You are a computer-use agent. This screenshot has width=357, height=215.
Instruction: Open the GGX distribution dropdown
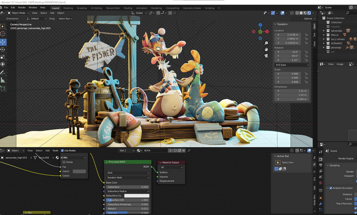(128, 173)
